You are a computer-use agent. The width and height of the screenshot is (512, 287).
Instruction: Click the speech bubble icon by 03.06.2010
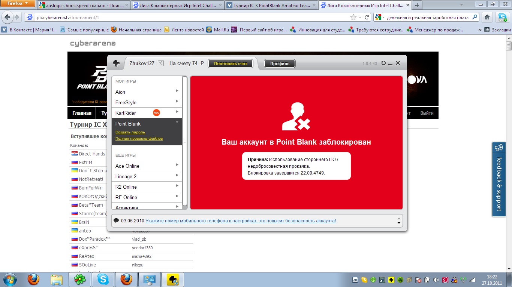(116, 221)
